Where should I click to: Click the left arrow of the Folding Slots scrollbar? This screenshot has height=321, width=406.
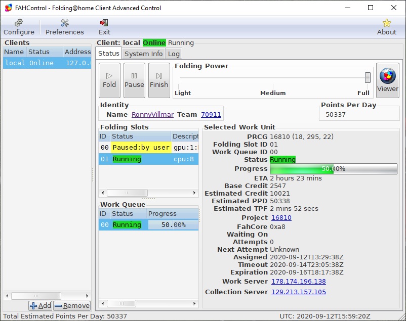[103, 193]
